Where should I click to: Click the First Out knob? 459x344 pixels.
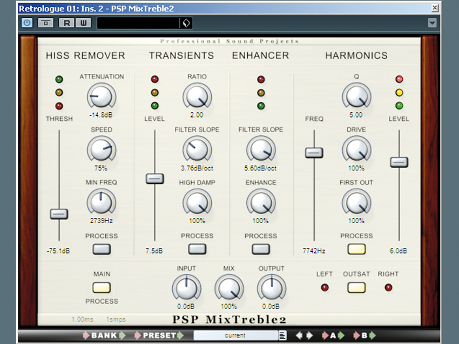coord(356,202)
